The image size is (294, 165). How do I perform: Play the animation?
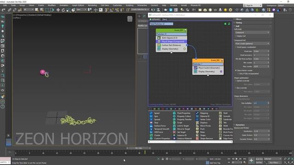237,159
